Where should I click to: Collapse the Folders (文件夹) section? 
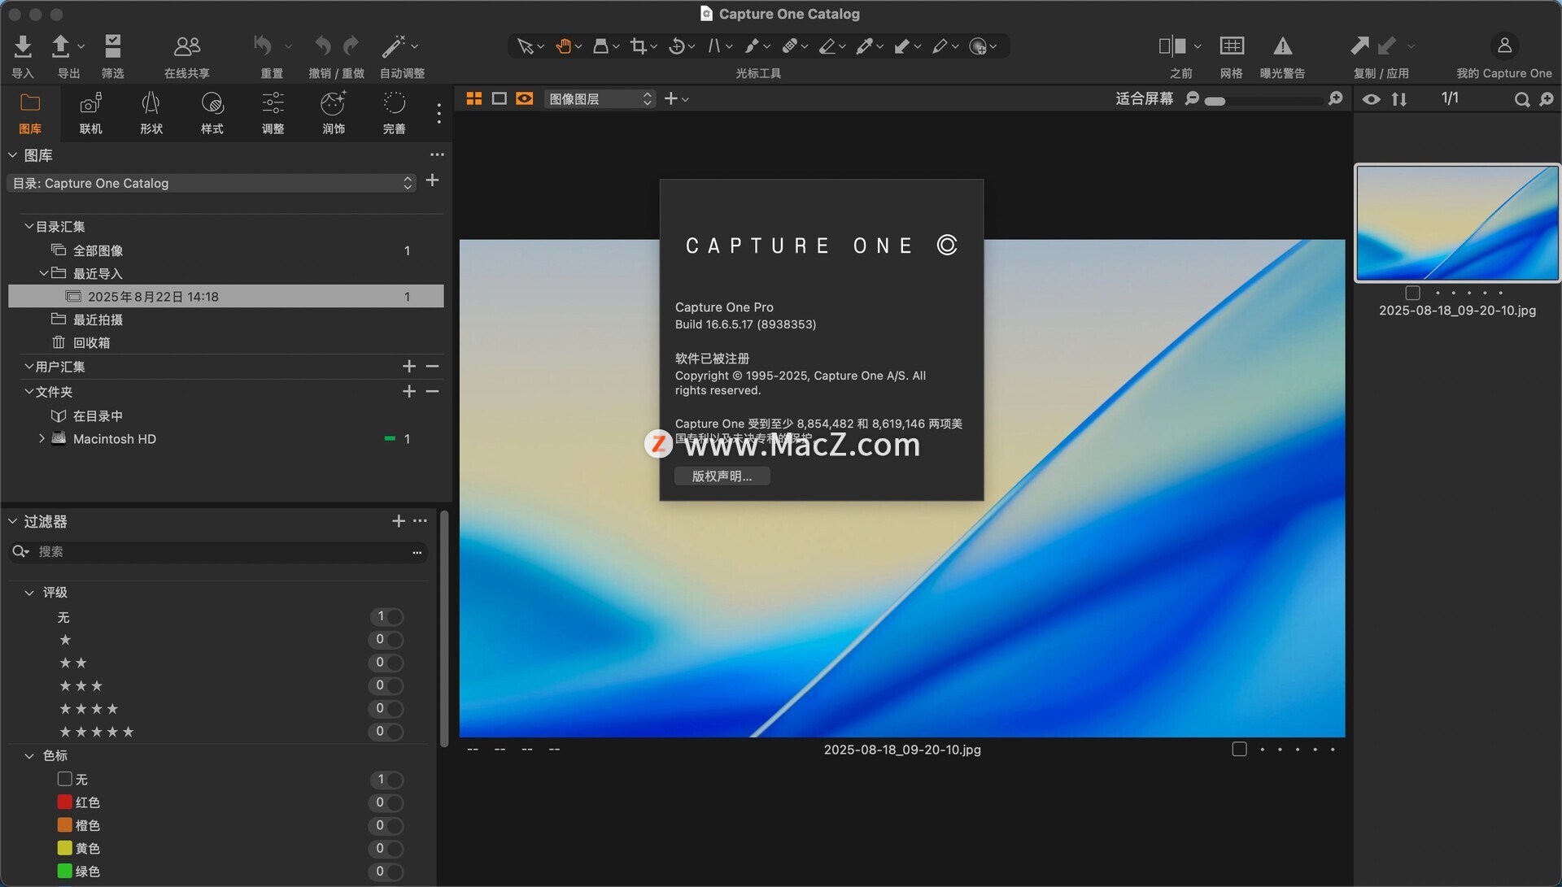point(28,391)
